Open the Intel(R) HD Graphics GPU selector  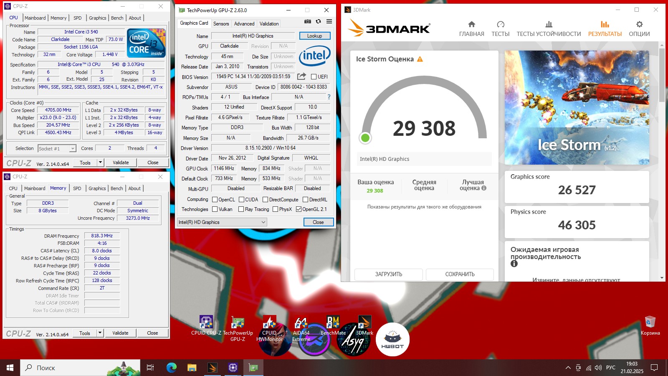click(222, 222)
